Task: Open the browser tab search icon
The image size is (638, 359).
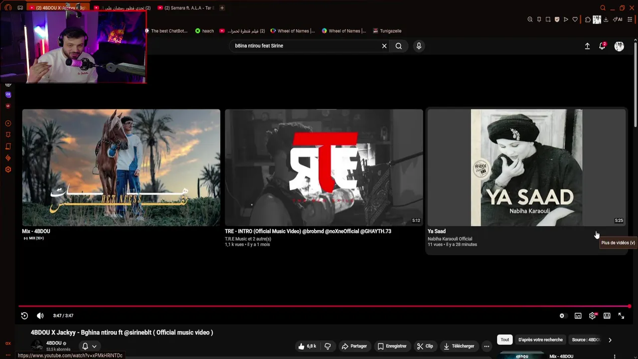Action: click(x=603, y=8)
